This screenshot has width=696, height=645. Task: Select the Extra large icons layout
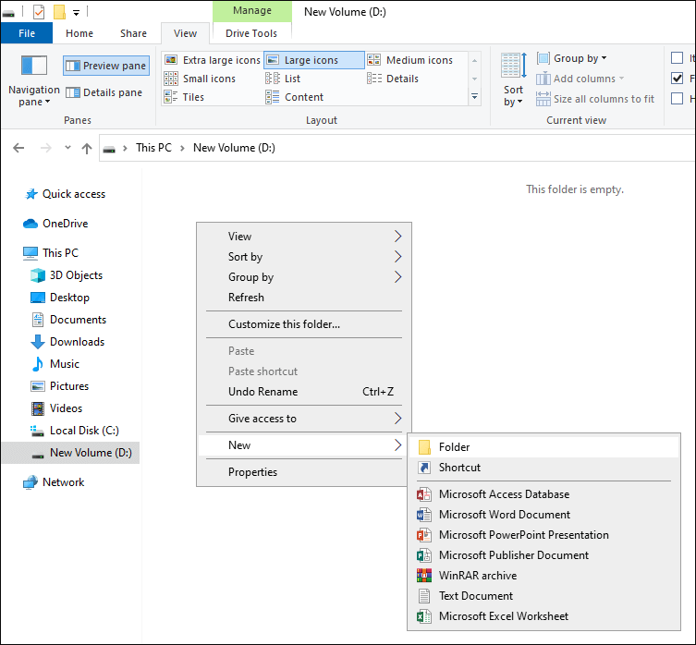point(213,60)
